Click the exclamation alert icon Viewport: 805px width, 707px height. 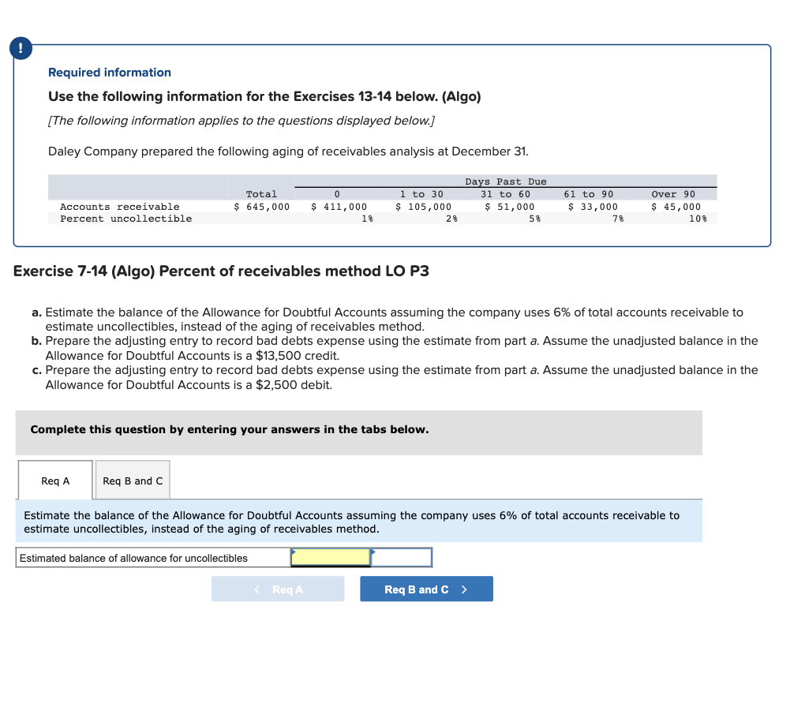[x=20, y=48]
